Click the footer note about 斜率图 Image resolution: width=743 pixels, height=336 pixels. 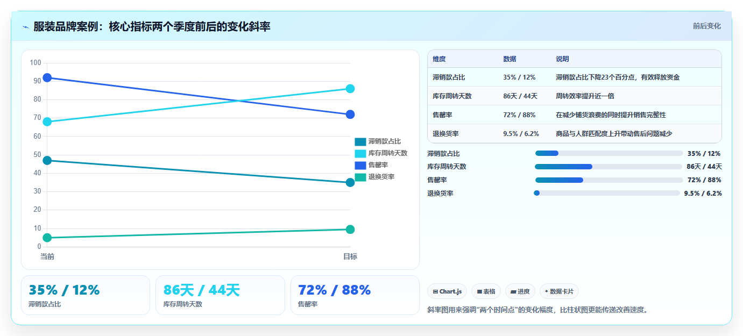[x=537, y=310]
